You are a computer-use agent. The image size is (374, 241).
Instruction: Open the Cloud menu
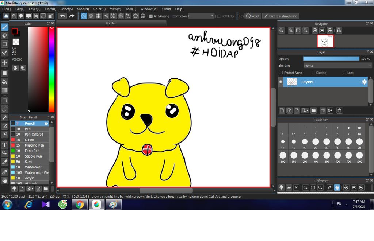click(x=167, y=9)
